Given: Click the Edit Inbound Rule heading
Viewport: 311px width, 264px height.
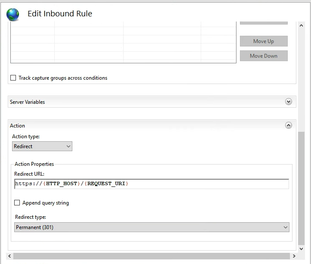Looking at the screenshot, I should coord(60,14).
